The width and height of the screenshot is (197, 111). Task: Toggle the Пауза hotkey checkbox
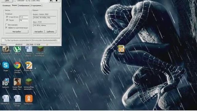point(7,20)
